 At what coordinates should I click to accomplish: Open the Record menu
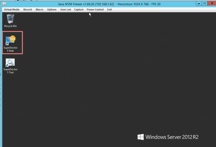click(x=28, y=10)
